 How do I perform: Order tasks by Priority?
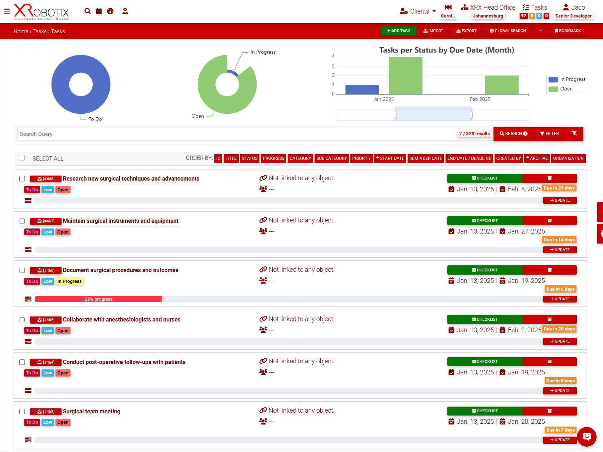tap(361, 158)
